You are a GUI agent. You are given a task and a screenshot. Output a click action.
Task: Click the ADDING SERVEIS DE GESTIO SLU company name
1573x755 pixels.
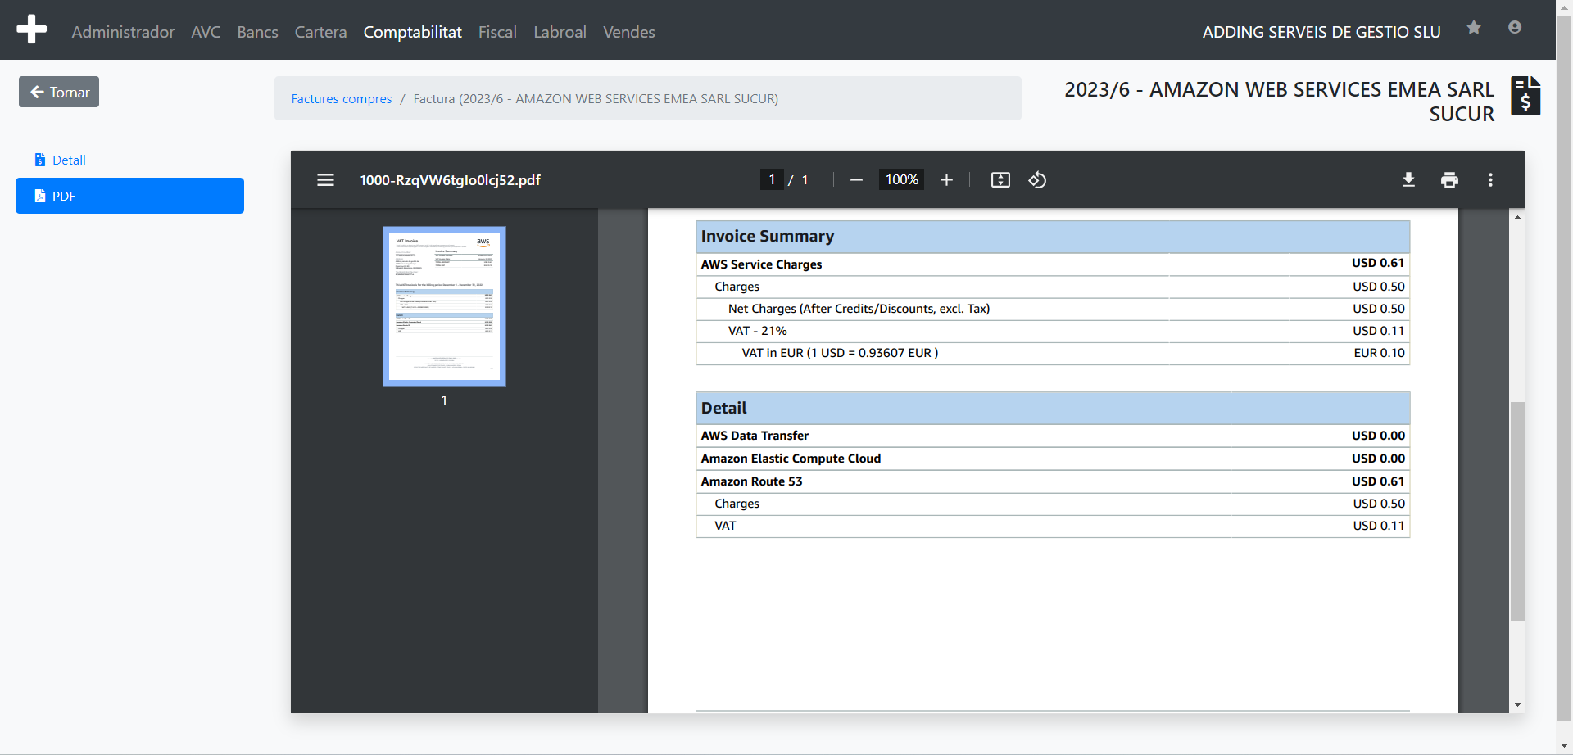click(1321, 32)
